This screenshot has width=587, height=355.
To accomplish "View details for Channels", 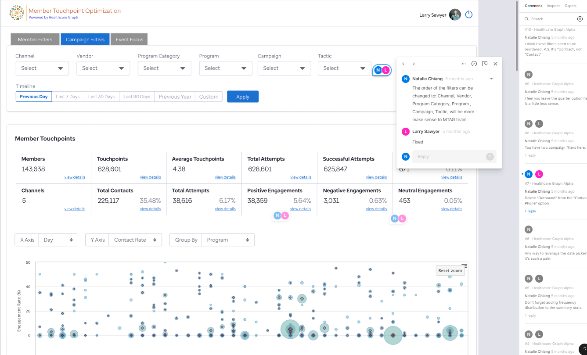I will (x=75, y=209).
